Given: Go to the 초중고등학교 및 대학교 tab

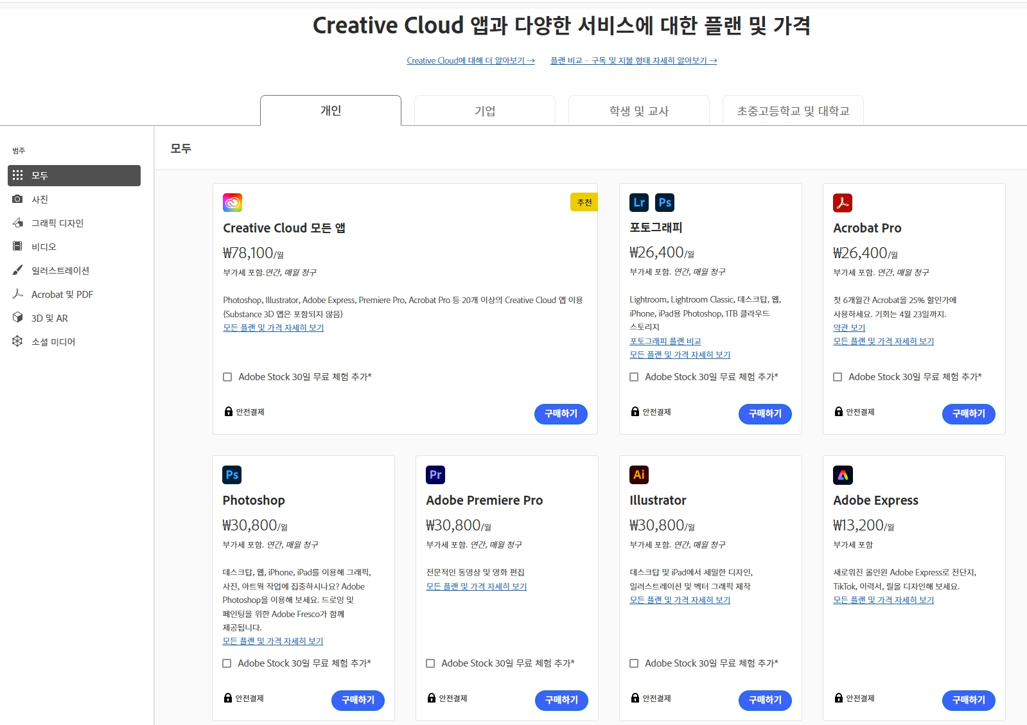Looking at the screenshot, I should 793,110.
